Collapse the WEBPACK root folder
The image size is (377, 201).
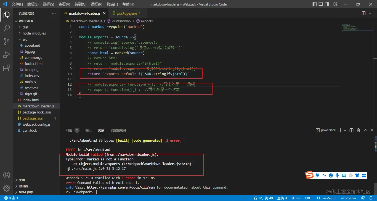tap(37, 21)
